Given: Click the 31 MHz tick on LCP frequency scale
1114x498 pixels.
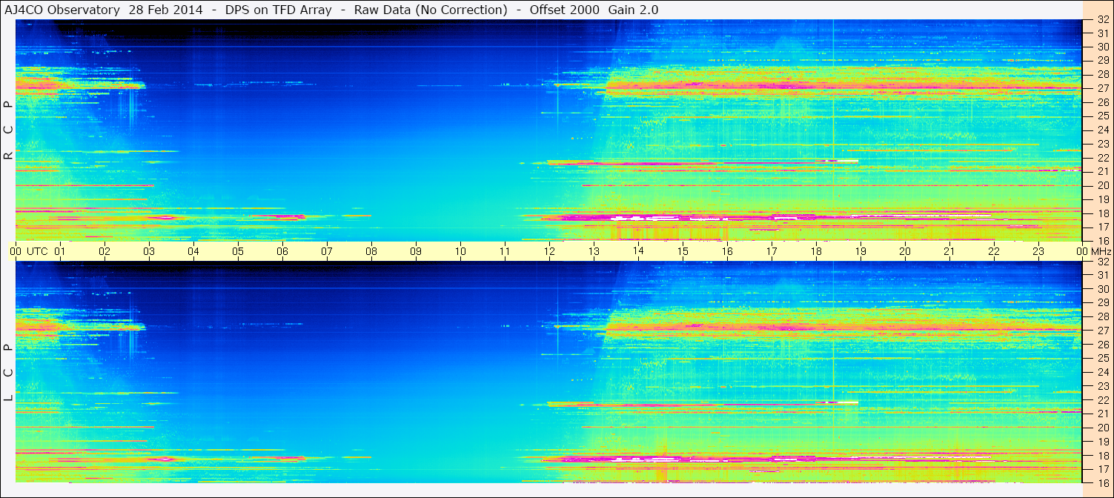Looking at the screenshot, I should (x=1103, y=275).
